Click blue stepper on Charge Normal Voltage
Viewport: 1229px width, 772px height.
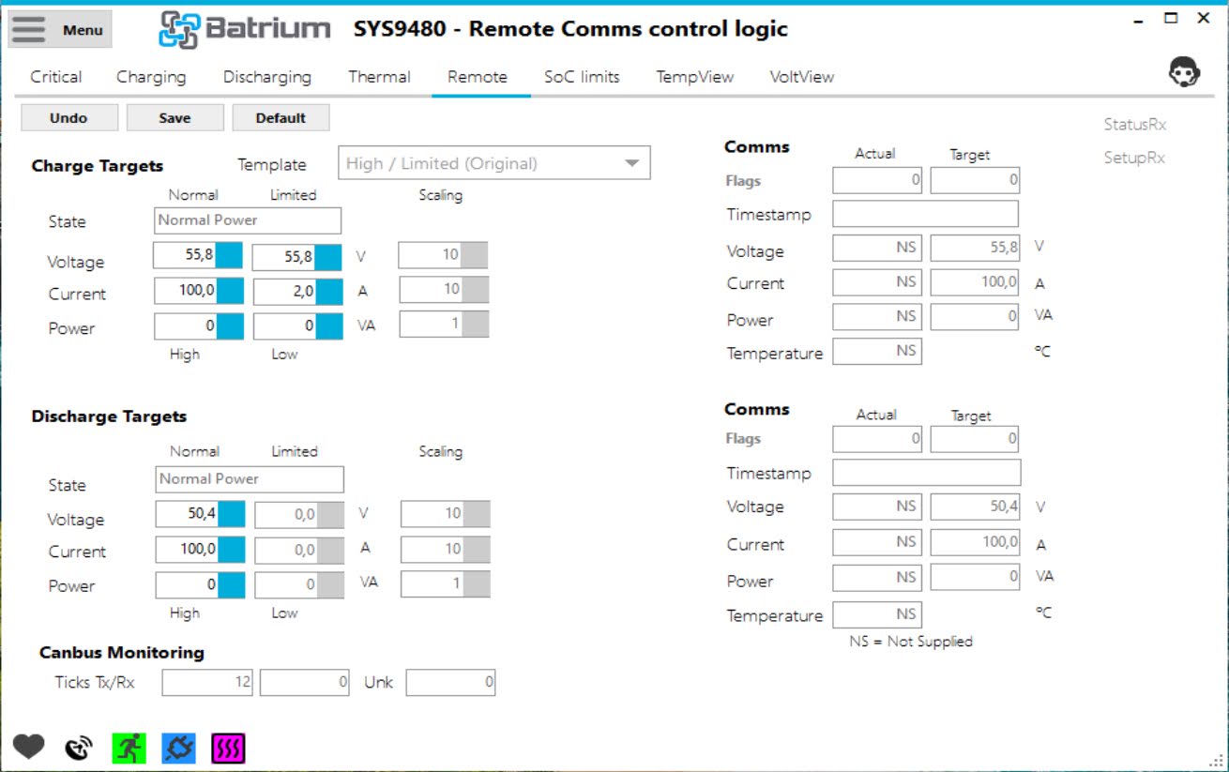[x=229, y=256]
